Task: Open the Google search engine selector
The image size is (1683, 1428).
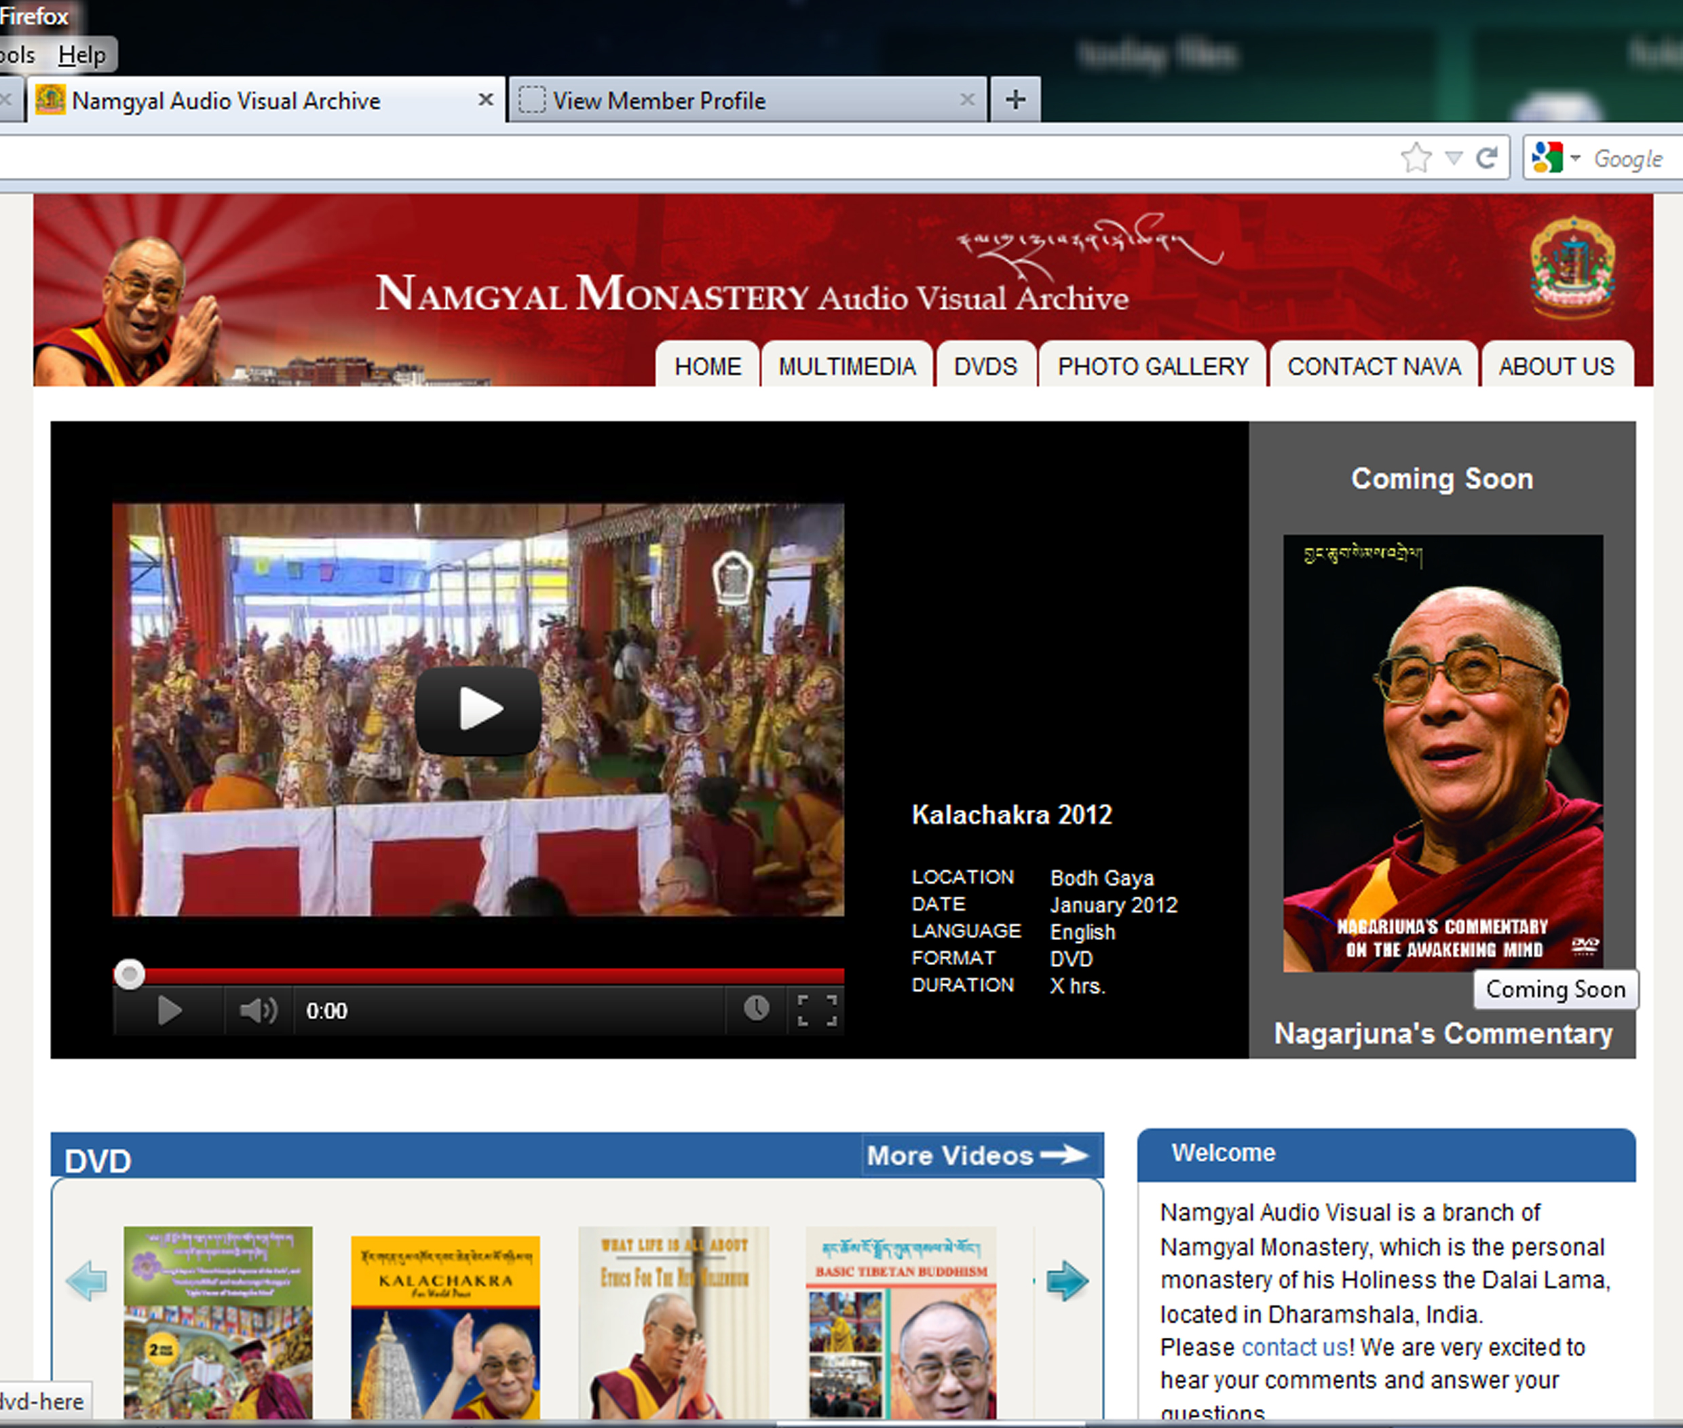Action: coord(1555,158)
